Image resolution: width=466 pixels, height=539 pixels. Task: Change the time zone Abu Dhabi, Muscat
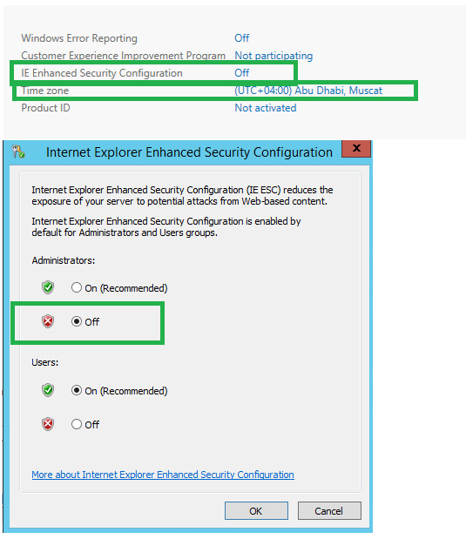click(308, 91)
